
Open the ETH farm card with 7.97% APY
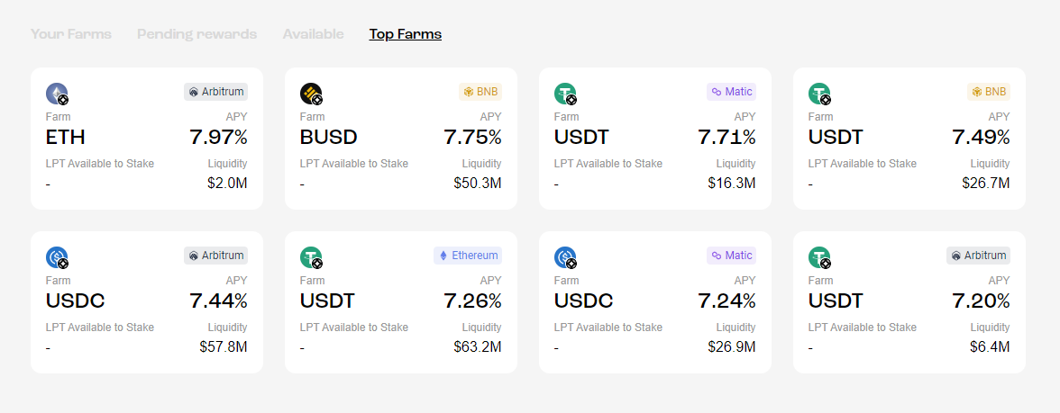pos(146,139)
